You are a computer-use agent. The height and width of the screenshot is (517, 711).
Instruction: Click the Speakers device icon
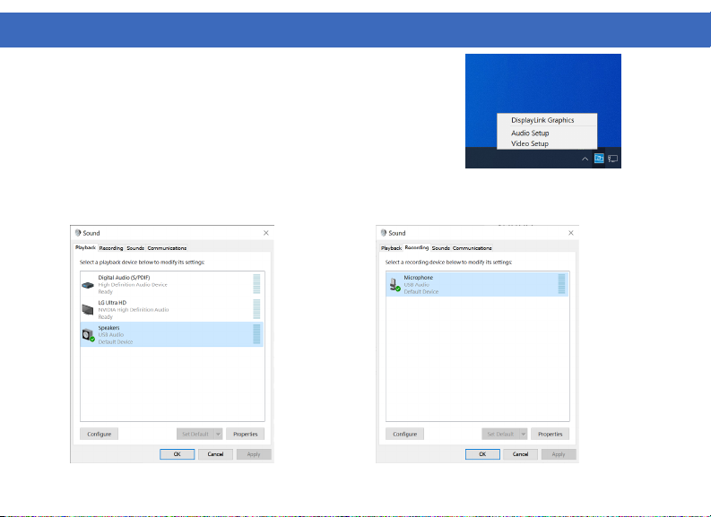click(88, 335)
